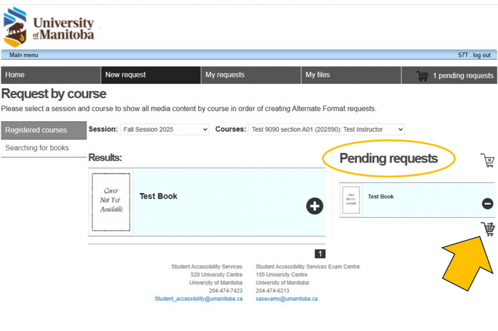Open the Home tab
This screenshot has width=498, height=331.
click(15, 75)
